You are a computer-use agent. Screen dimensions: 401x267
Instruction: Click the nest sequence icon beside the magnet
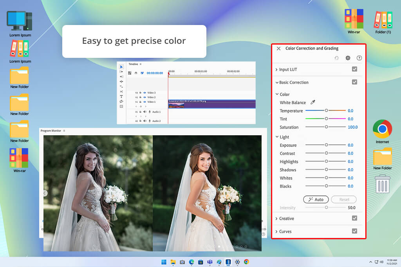tap(130, 73)
